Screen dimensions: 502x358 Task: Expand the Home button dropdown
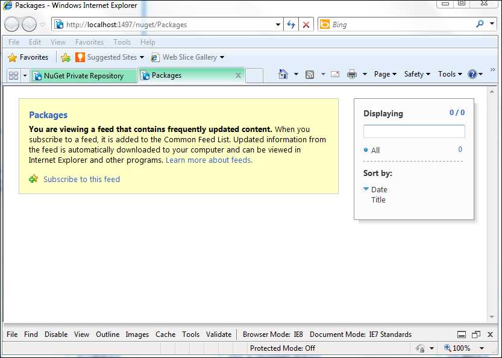[x=296, y=74]
